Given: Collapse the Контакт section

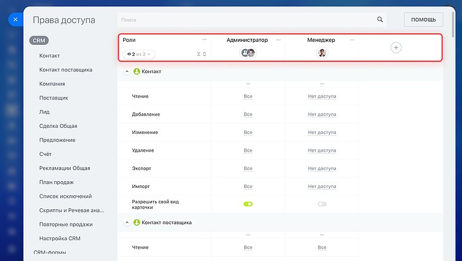Looking at the screenshot, I should [127, 71].
